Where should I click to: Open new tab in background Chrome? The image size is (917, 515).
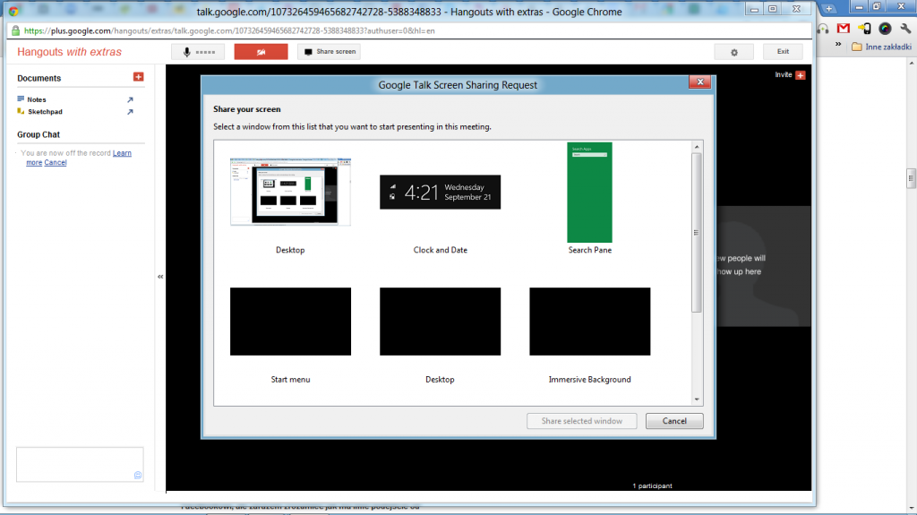point(828,8)
